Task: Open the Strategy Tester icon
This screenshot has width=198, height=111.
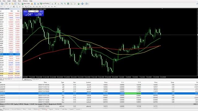Action: (19, 4)
